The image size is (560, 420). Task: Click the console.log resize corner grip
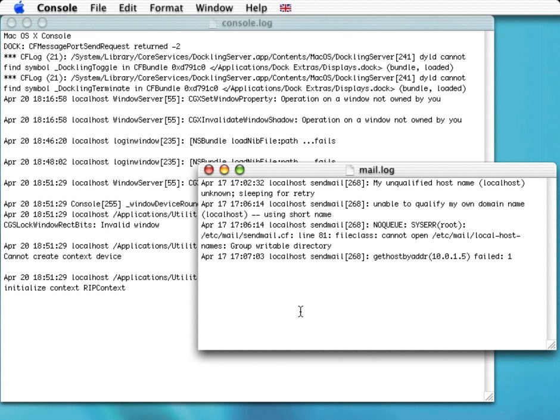point(489,396)
